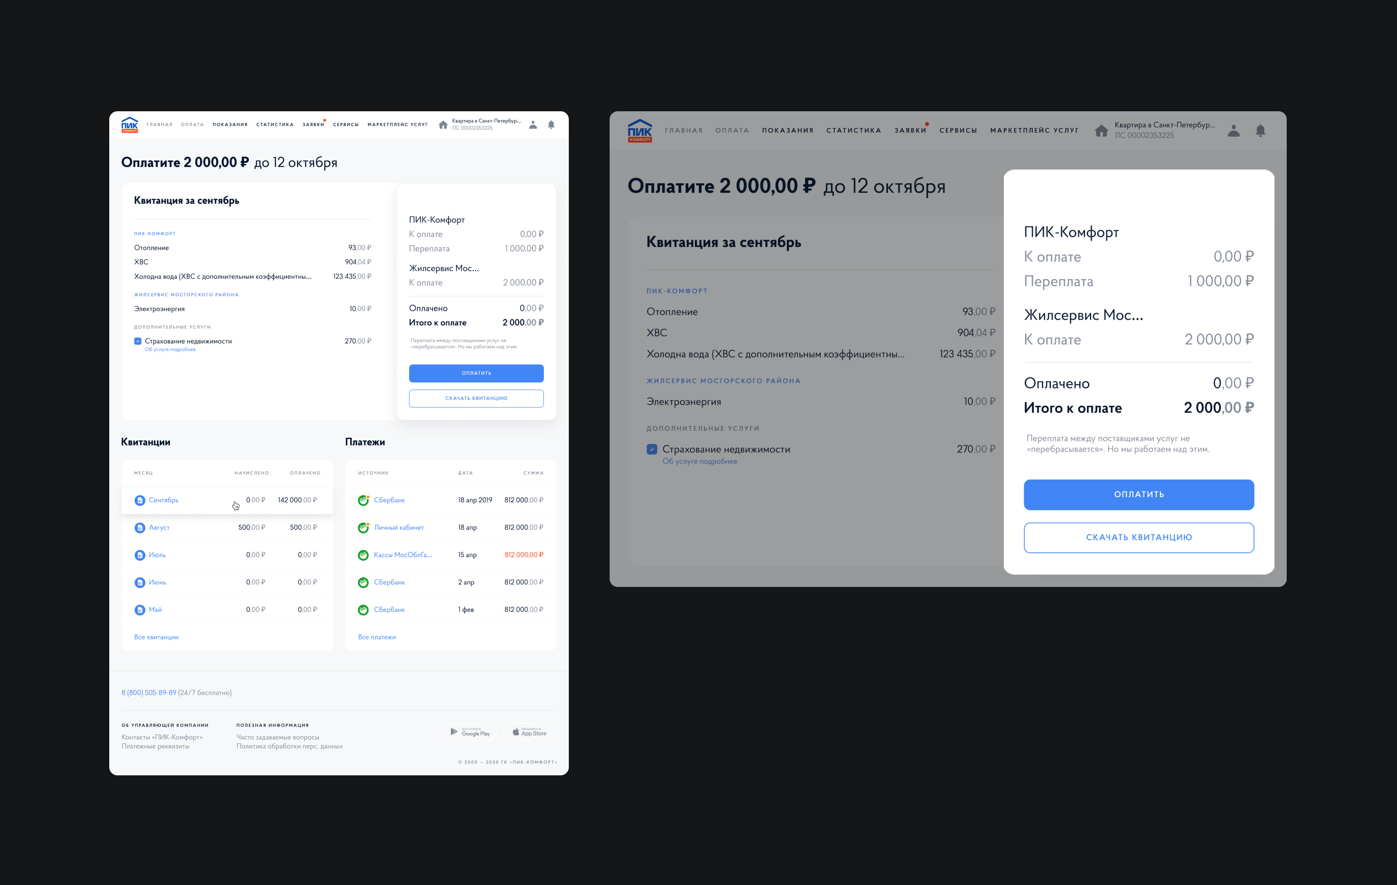Open Все квитанции link
Screen dimensions: 1397x885
click(156, 637)
